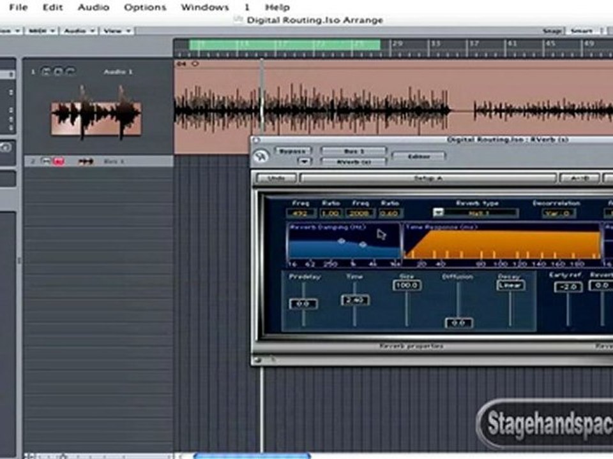613x459 pixels.
Task: Click the Bus 1 track's bus icon
Action: tap(86, 161)
